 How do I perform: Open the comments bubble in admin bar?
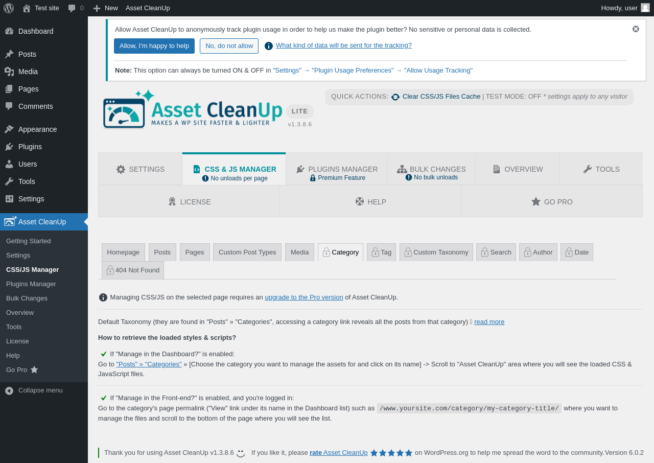(x=76, y=8)
